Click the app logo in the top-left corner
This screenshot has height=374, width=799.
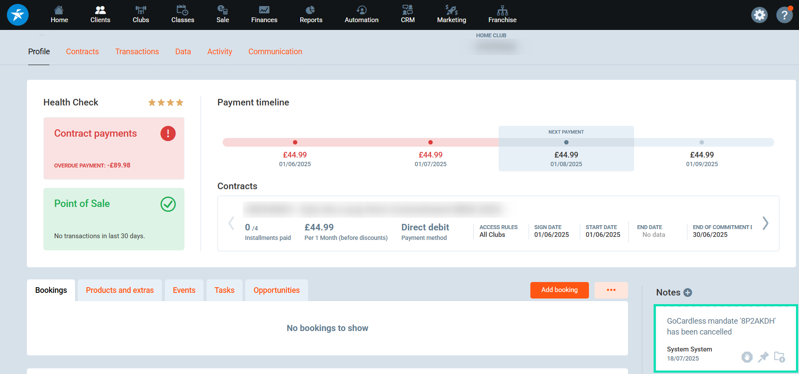(x=18, y=15)
